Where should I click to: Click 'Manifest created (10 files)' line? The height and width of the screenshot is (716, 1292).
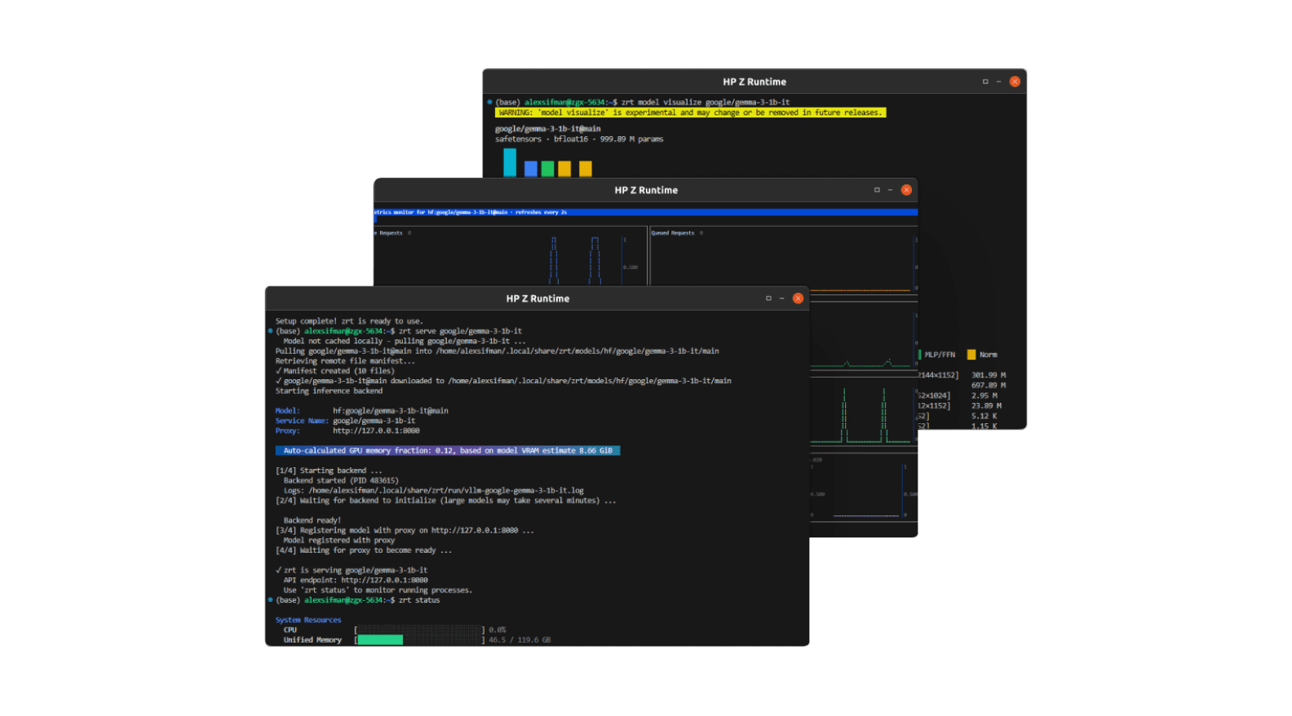[335, 371]
